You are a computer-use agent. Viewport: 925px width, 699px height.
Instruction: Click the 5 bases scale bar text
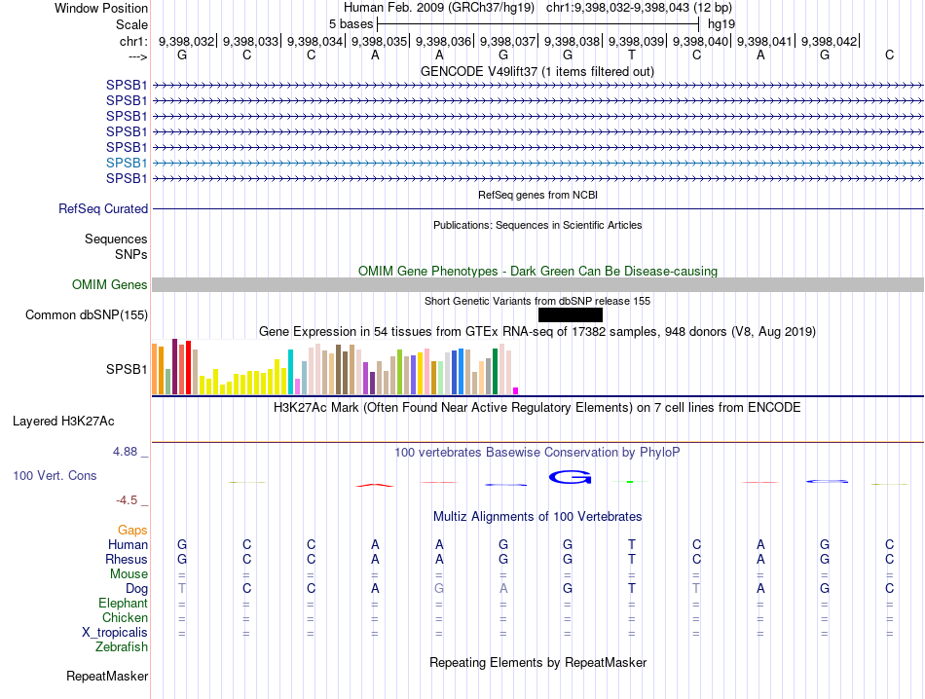(x=351, y=24)
